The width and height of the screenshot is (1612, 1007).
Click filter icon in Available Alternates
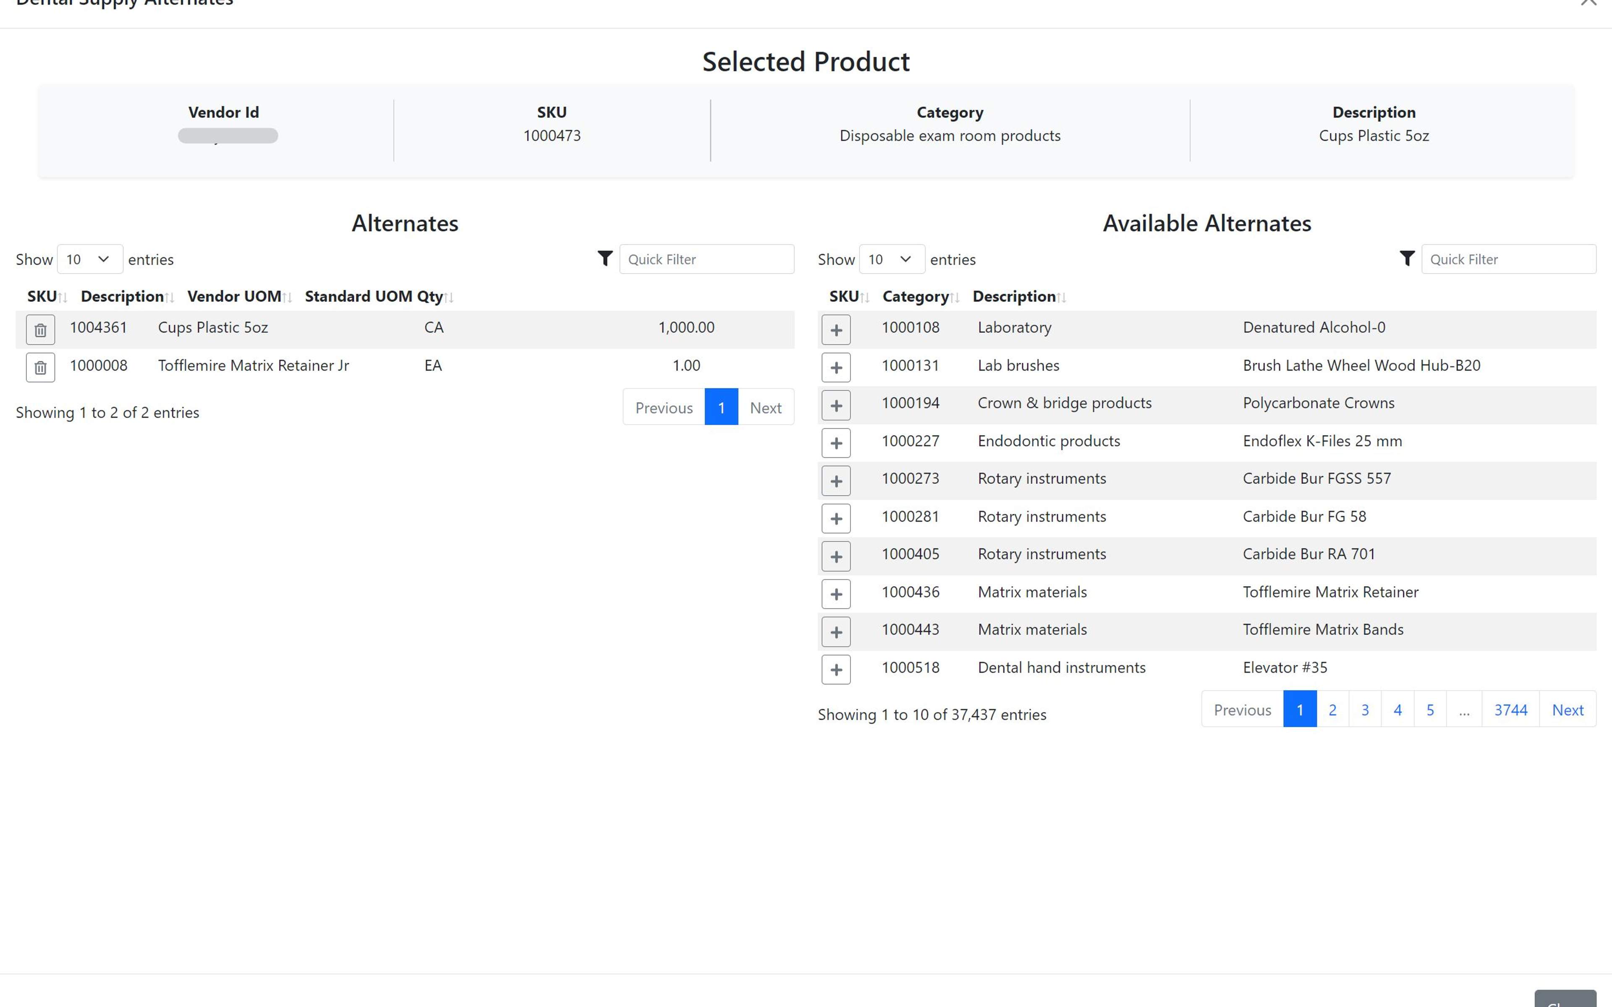[x=1407, y=259]
